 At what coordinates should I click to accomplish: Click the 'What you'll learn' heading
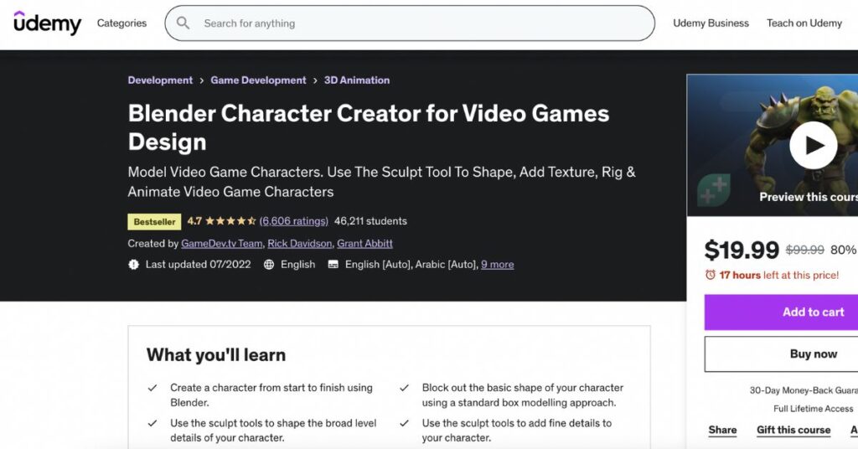click(215, 355)
